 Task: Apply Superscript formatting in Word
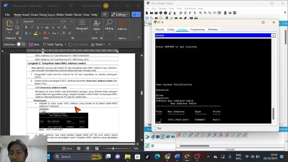tap(59, 27)
